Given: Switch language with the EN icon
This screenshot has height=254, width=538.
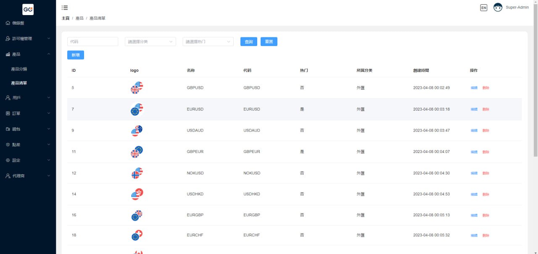Looking at the screenshot, I should pos(483,8).
